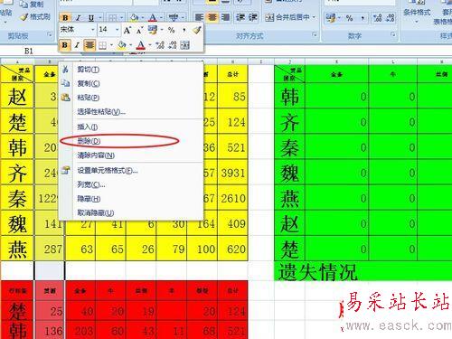The image size is (452, 339).
Task: Click the Name Box showing B1
Action: tap(29, 51)
